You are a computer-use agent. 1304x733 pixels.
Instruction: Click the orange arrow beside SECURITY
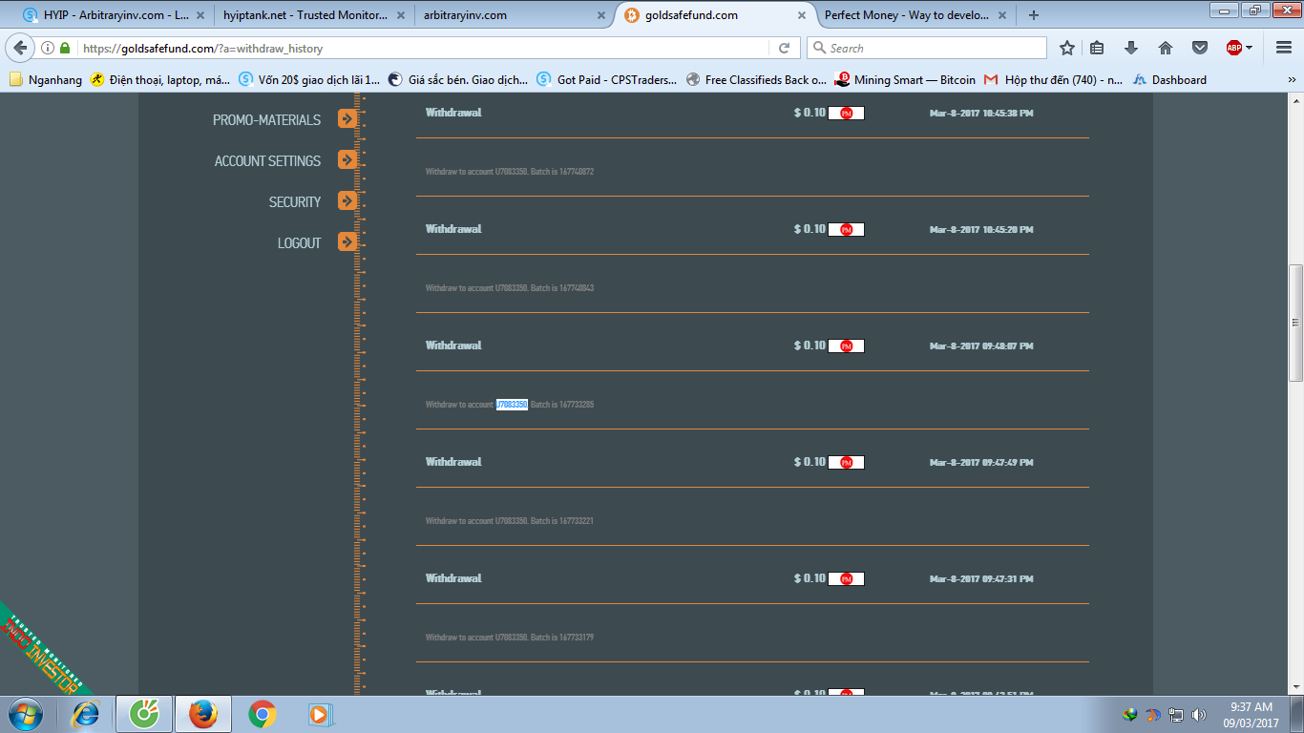point(347,201)
